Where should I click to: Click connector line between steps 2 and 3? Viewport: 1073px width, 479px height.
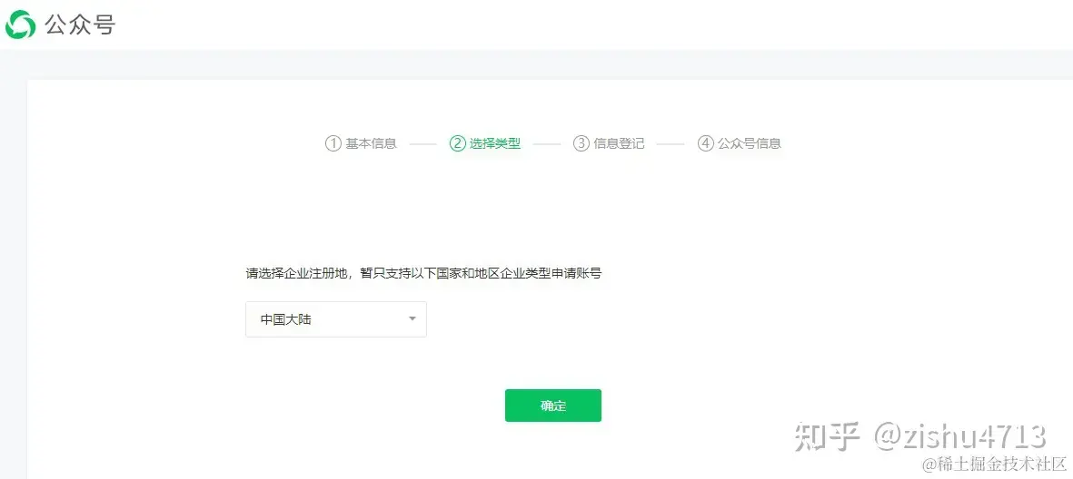click(547, 144)
